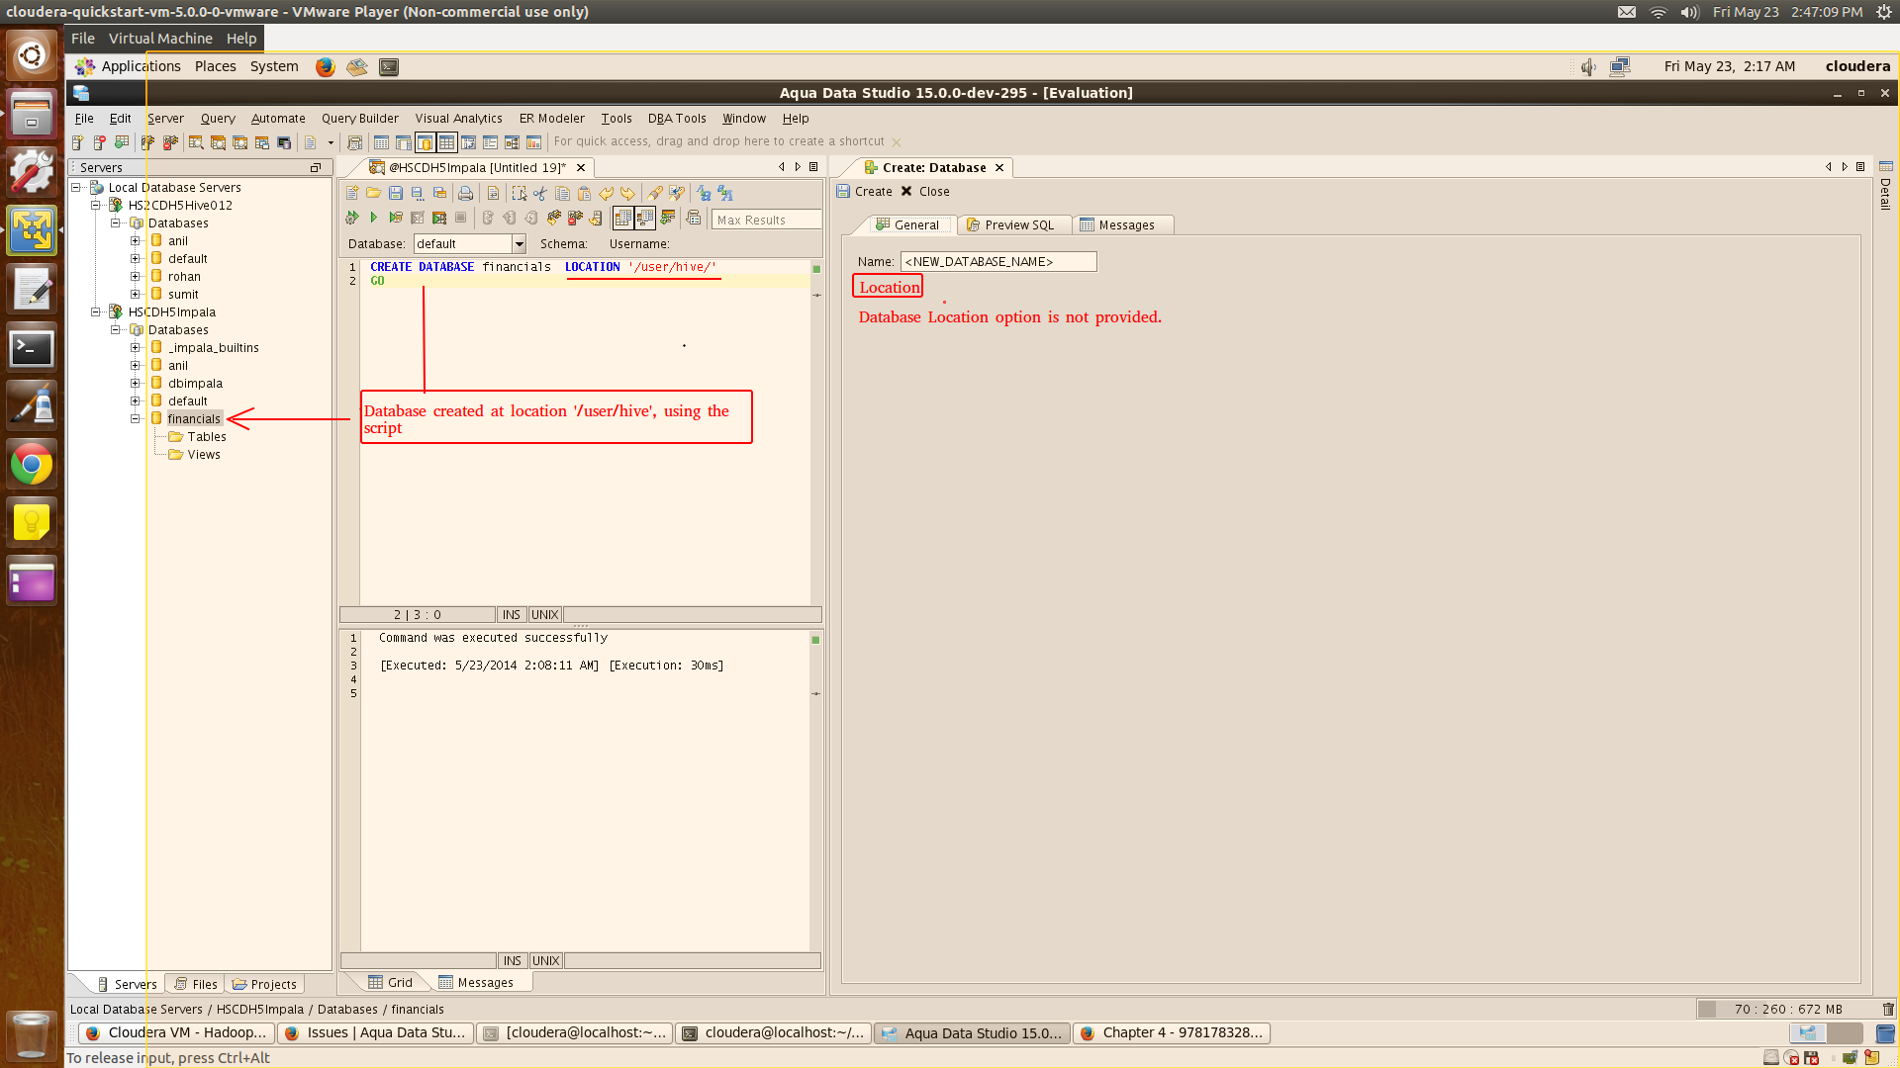Toggle UNIX indicator in results pane status bar
1900x1068 pixels.
coord(546,961)
